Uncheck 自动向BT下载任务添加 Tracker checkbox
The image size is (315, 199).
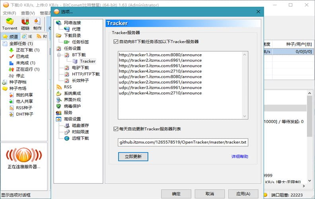(x=116, y=41)
